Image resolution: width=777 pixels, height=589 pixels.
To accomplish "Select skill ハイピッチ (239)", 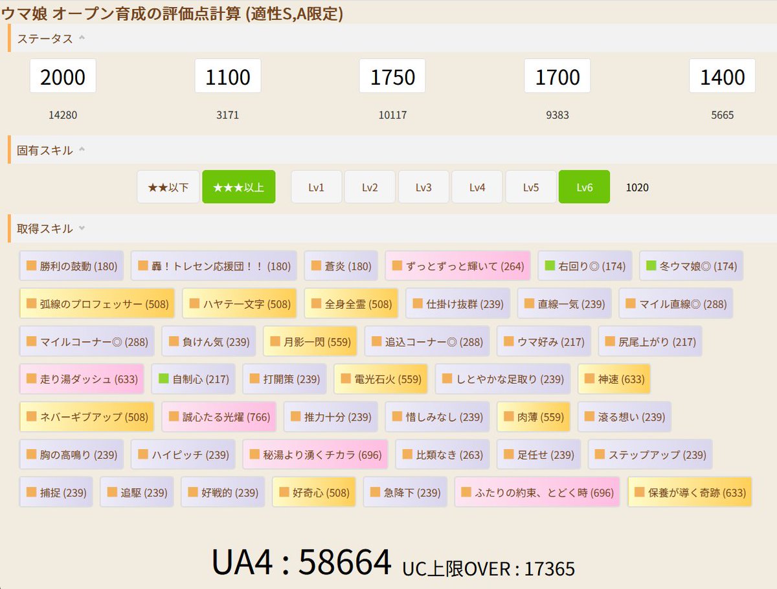I will [x=183, y=454].
